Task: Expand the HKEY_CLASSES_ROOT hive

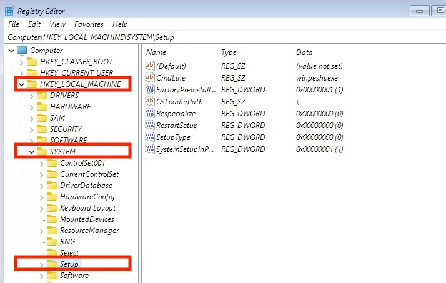Action: coord(22,62)
